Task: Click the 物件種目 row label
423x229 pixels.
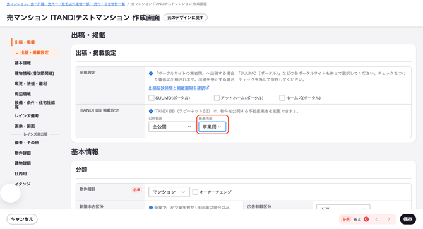Action: [x=87, y=189]
